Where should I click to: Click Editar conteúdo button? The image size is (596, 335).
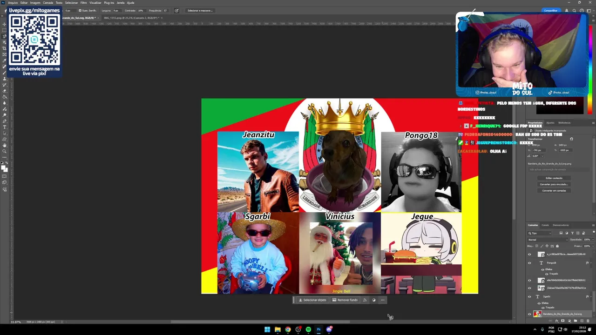coord(554,178)
